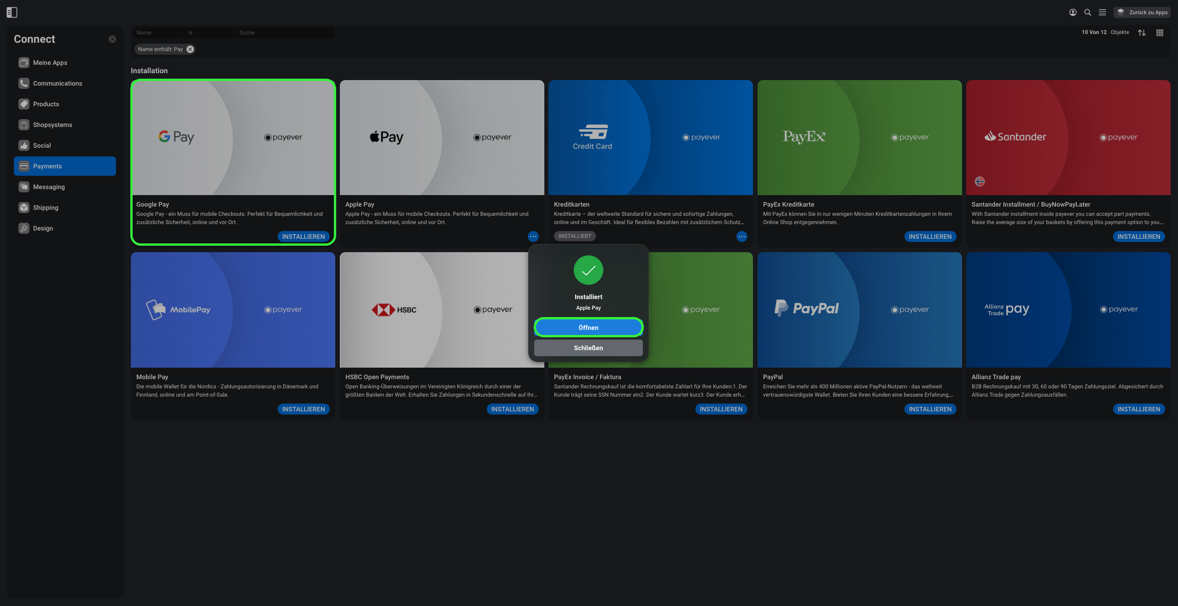Open Kreditkarten more options dots
1178x606 pixels.
[742, 237]
